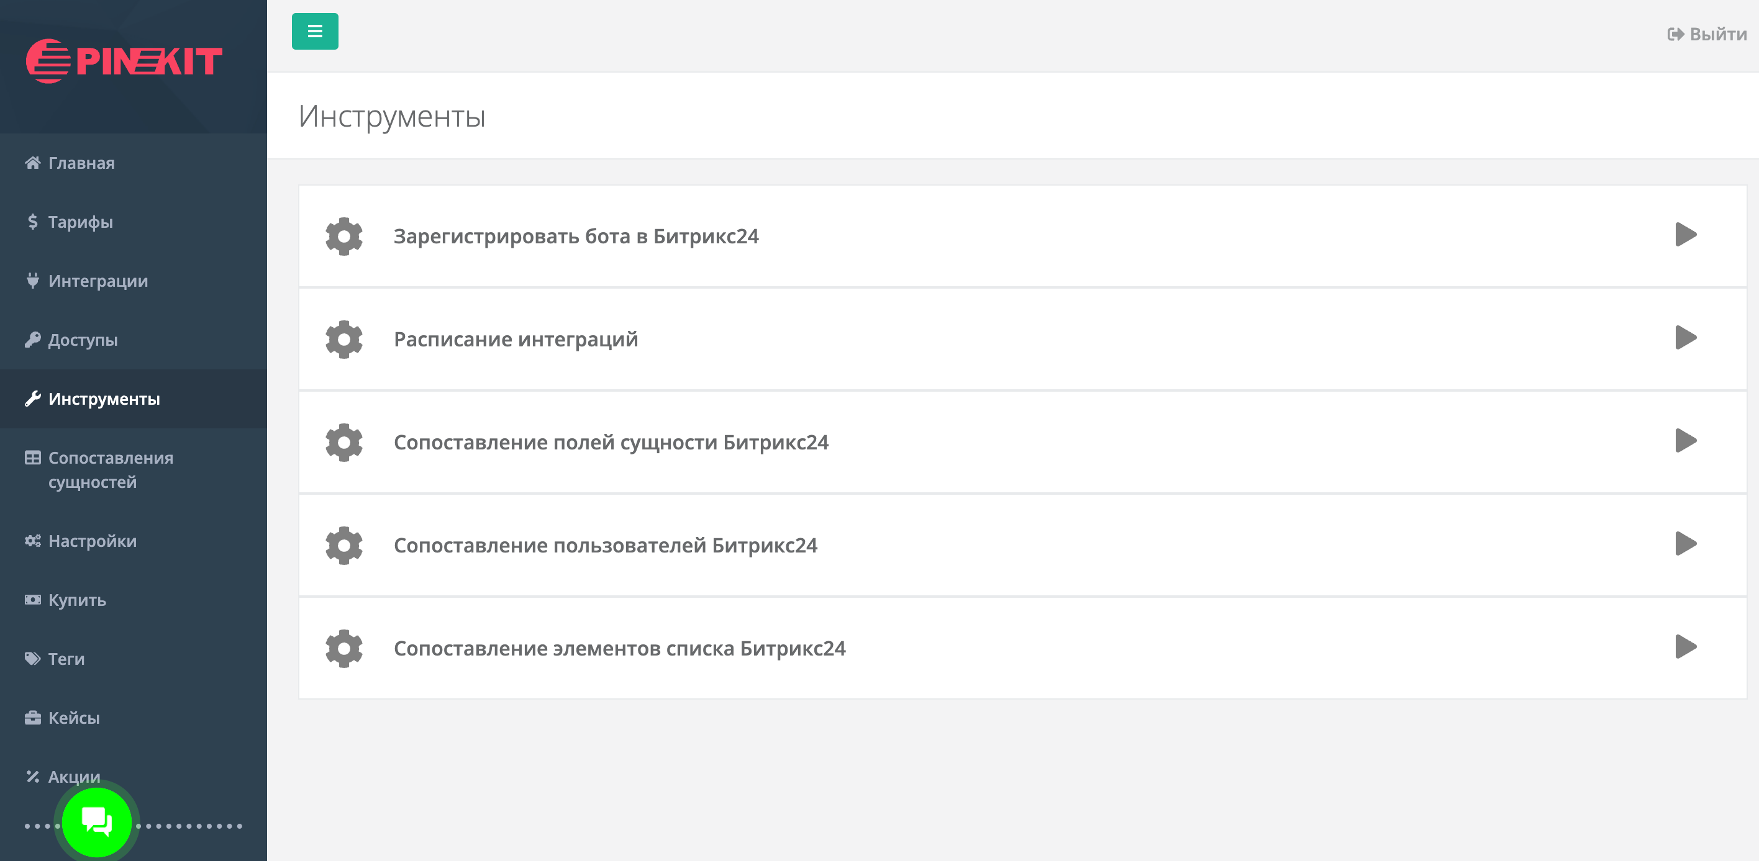
Task: Go to the Тарифы menu item
Action: [80, 222]
